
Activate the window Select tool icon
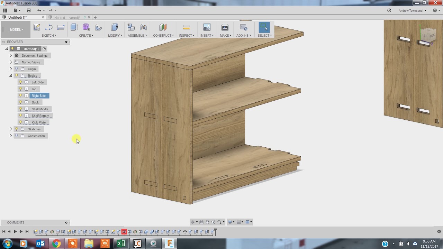[x=264, y=27]
